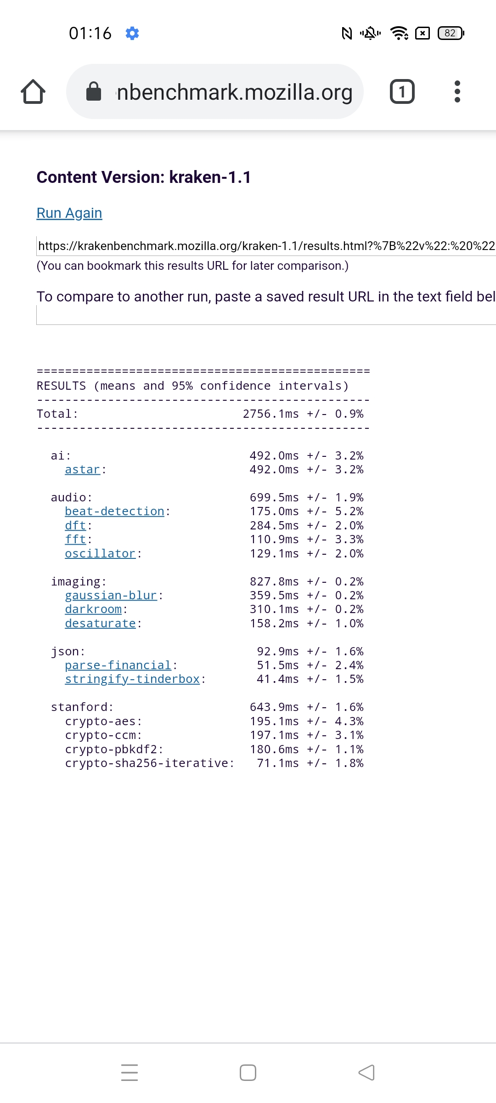496x1103 pixels.
Task: Open the astar test link
Action: (x=83, y=470)
